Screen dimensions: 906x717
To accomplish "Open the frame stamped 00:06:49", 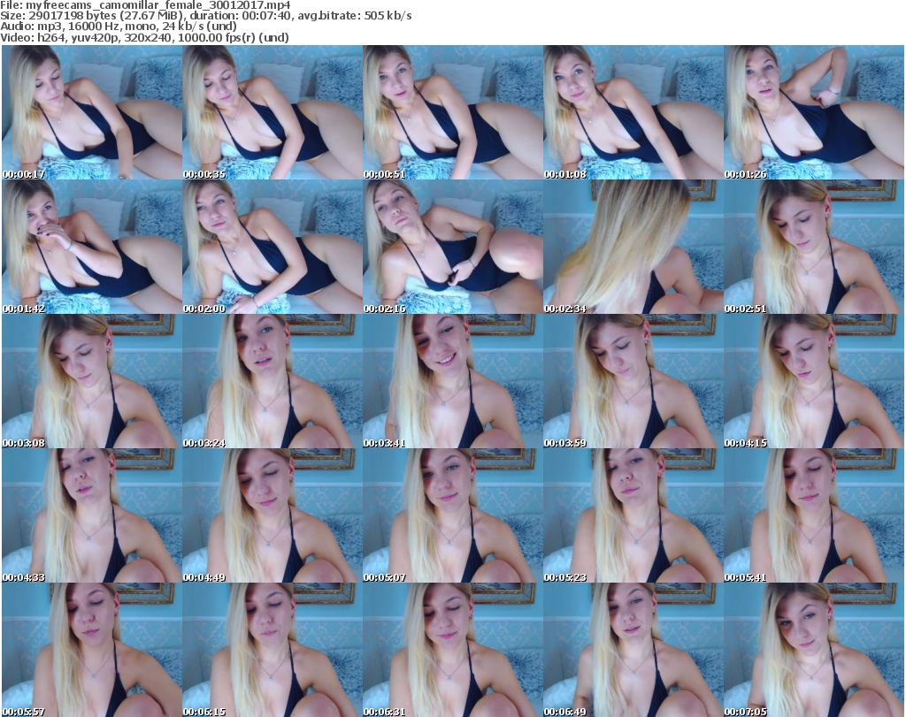I will 633,650.
